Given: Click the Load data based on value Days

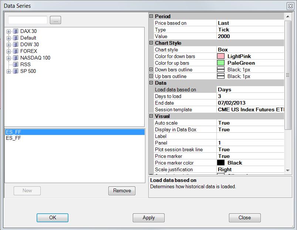Looking at the screenshot, I should click(x=250, y=89).
